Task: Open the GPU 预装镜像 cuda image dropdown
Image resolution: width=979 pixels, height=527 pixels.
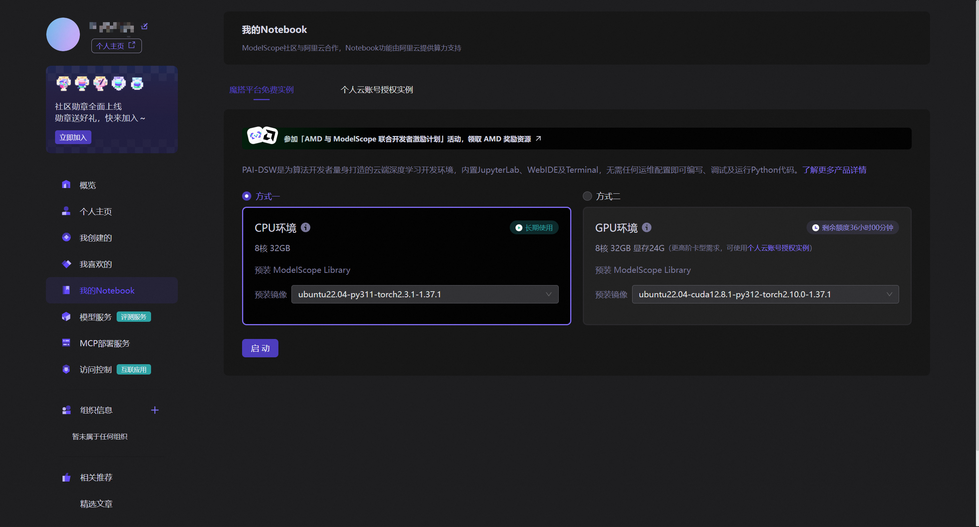Action: click(x=765, y=294)
